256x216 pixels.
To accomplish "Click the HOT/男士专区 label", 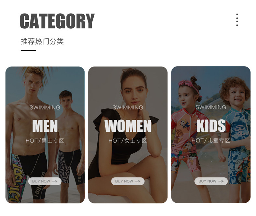I will point(45,141).
